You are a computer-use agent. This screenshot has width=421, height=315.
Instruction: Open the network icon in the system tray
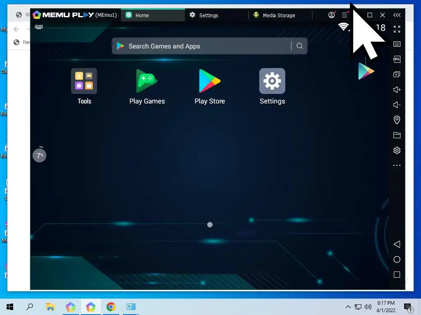click(358, 307)
